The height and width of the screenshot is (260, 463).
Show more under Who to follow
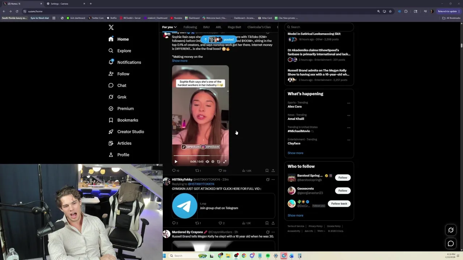295,216
